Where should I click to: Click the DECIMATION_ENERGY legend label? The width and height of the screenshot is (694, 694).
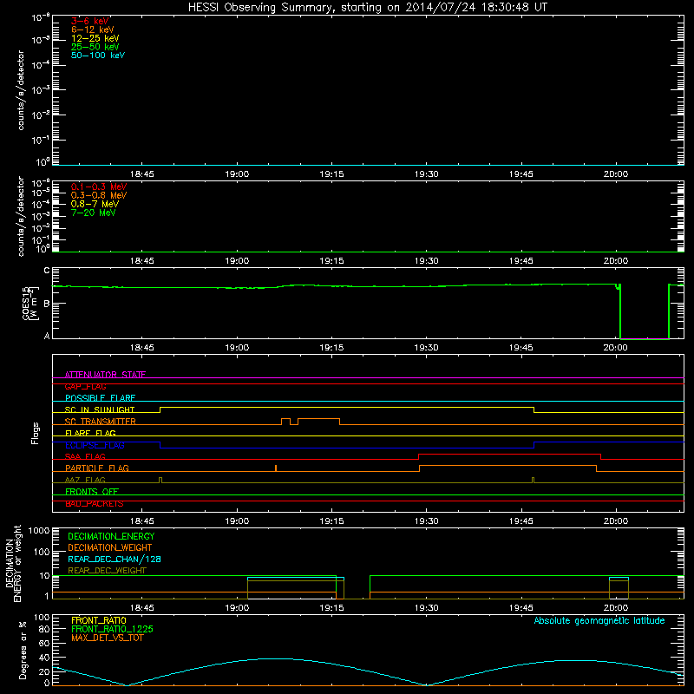111,536
